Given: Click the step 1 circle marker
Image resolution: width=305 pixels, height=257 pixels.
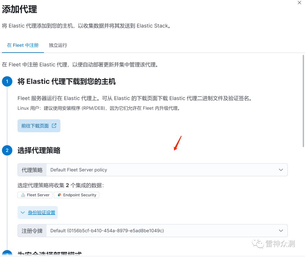Looking at the screenshot, I should pos(7,81).
